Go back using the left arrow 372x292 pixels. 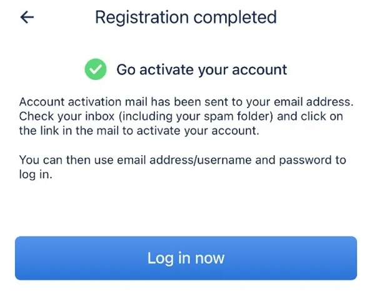pyautogui.click(x=27, y=18)
